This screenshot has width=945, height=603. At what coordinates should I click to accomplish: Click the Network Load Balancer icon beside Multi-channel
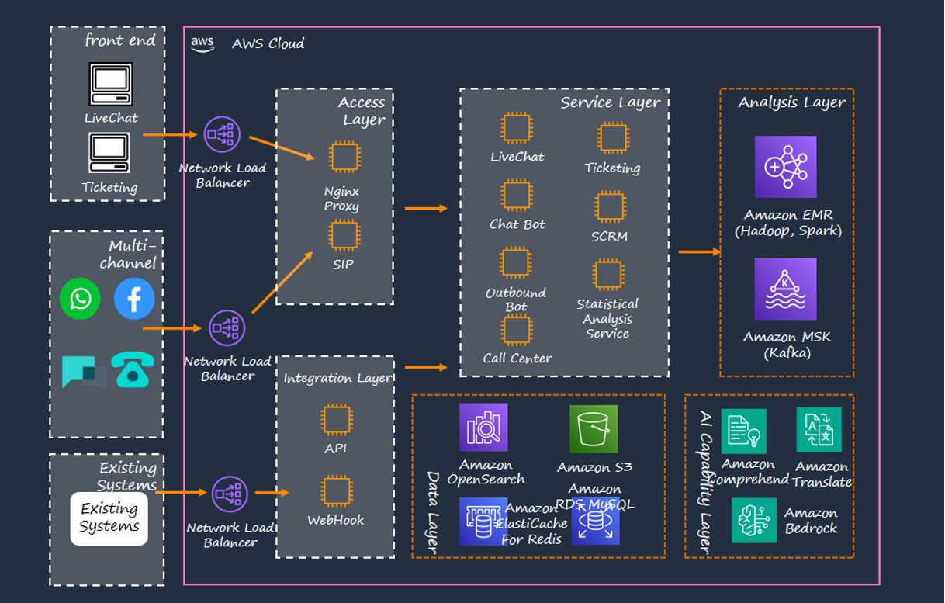[x=227, y=327]
